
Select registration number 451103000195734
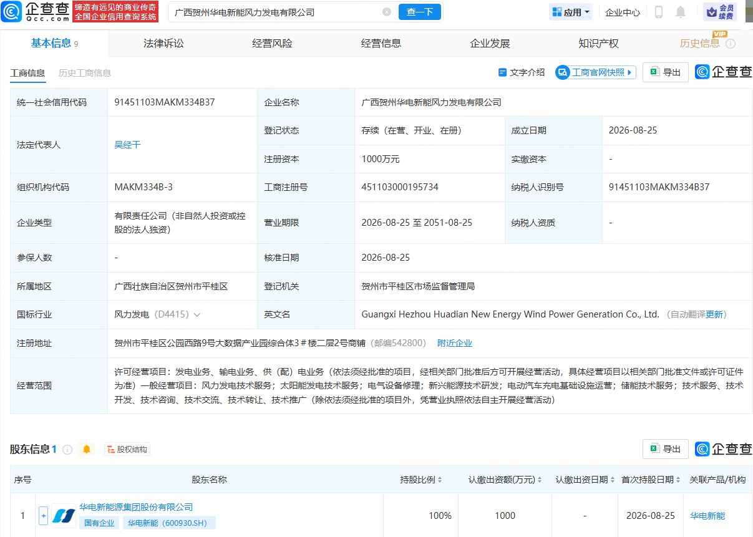(x=400, y=187)
